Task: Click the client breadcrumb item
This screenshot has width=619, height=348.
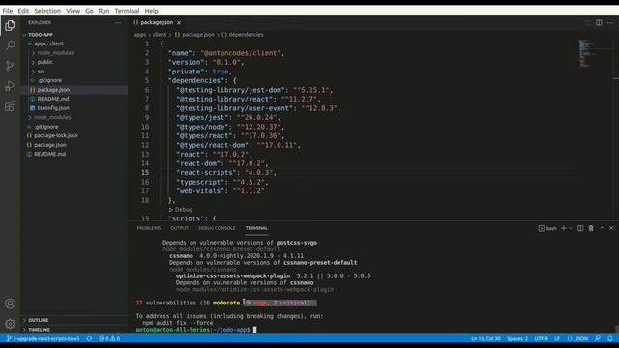Action: pos(160,35)
